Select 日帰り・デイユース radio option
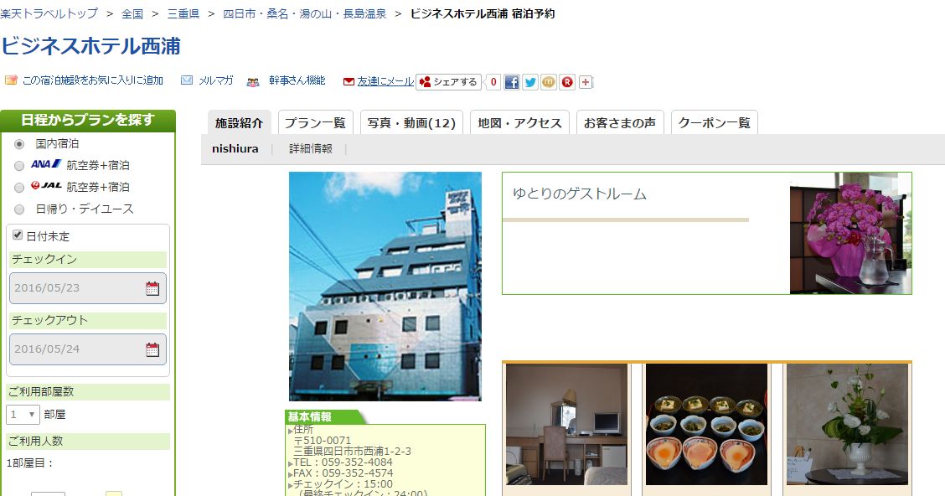Screen dimensions: 945x496 pos(19,209)
